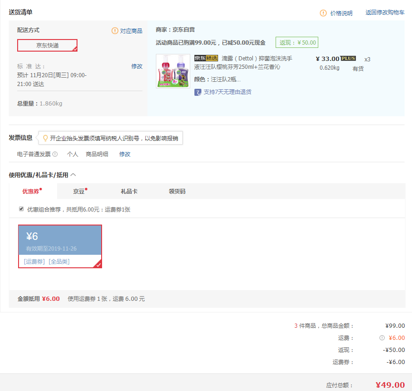Click the 金额抵用 ¥6.00 amount
Image resolution: width=412 pixels, height=391 pixels.
[51, 299]
